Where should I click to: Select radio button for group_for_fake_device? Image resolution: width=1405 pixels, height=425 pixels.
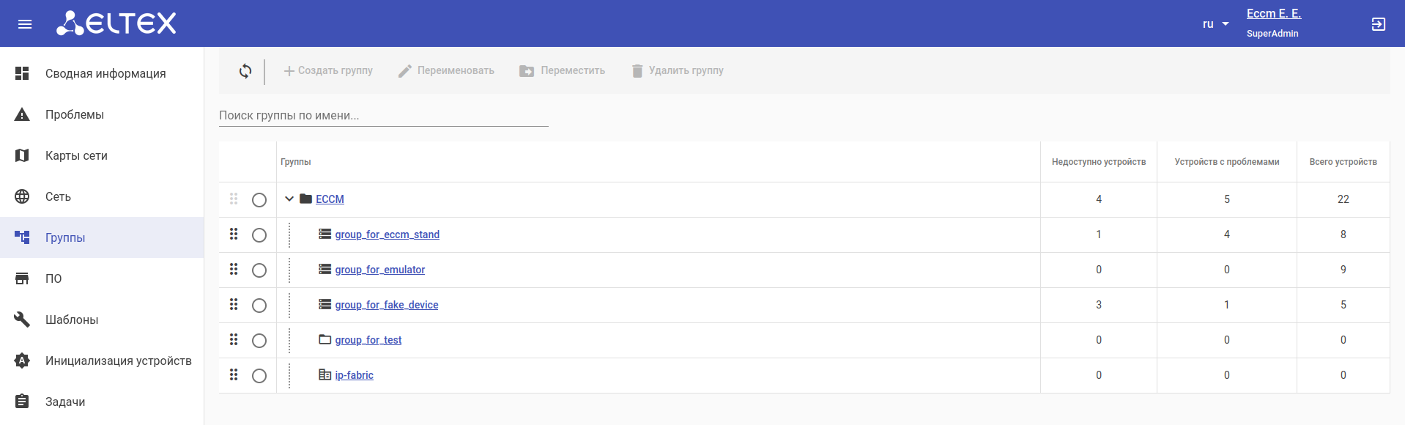[259, 306]
